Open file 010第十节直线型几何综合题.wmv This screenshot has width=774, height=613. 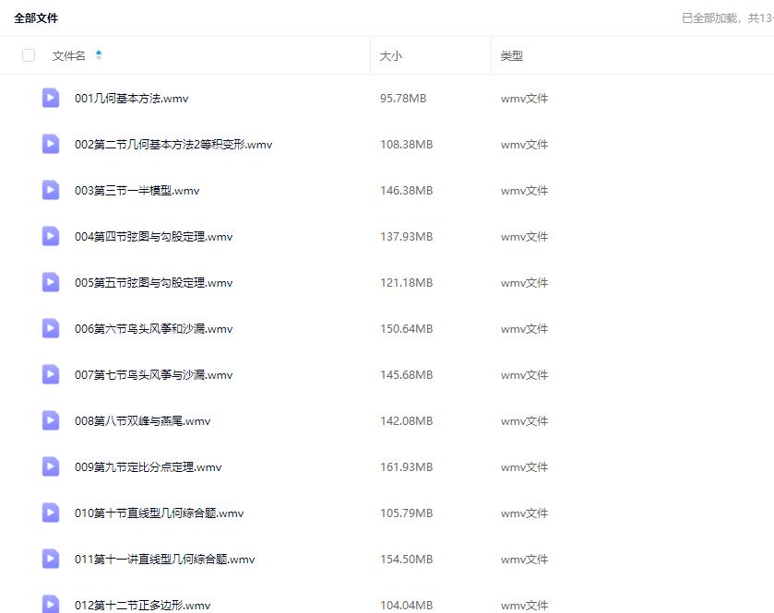(x=159, y=513)
